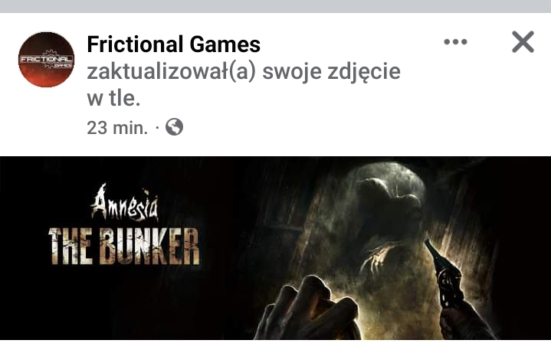Click the dot separator next to "23 min."
Screen dimensions: 551x350
click(157, 128)
